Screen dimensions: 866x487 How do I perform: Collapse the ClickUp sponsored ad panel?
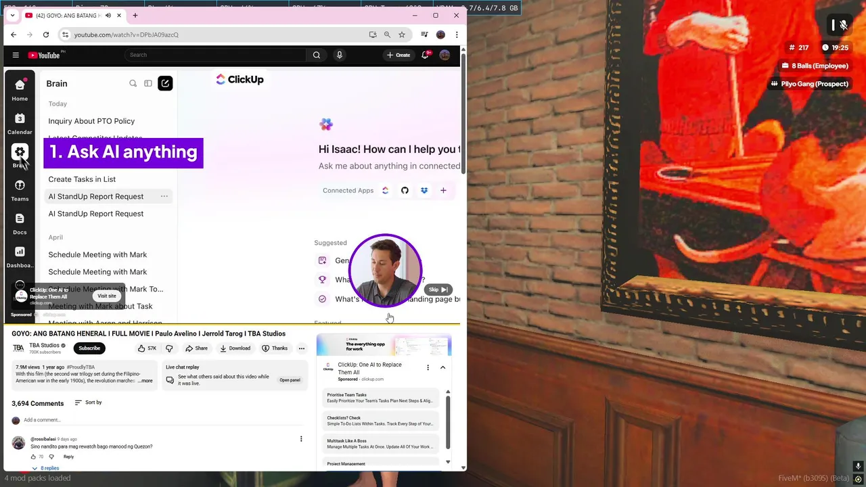coord(442,367)
